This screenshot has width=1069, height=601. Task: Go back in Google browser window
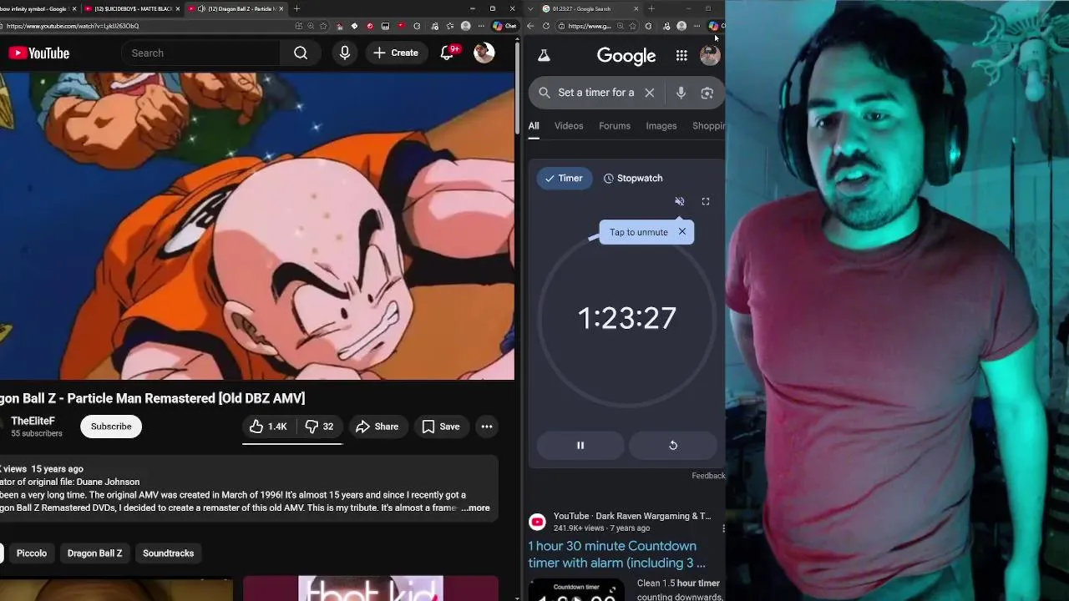tap(530, 26)
